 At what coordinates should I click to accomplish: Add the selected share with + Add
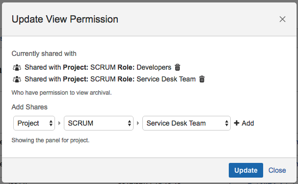[x=244, y=123]
